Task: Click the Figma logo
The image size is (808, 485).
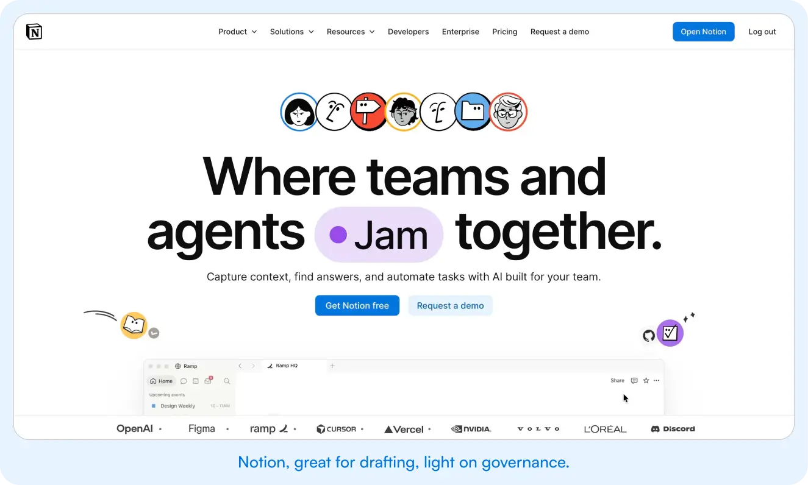Action: 202,429
